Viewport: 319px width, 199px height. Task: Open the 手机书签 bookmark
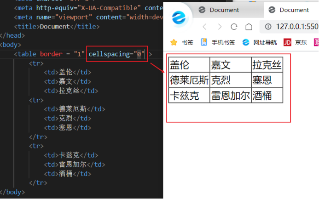tap(218, 42)
